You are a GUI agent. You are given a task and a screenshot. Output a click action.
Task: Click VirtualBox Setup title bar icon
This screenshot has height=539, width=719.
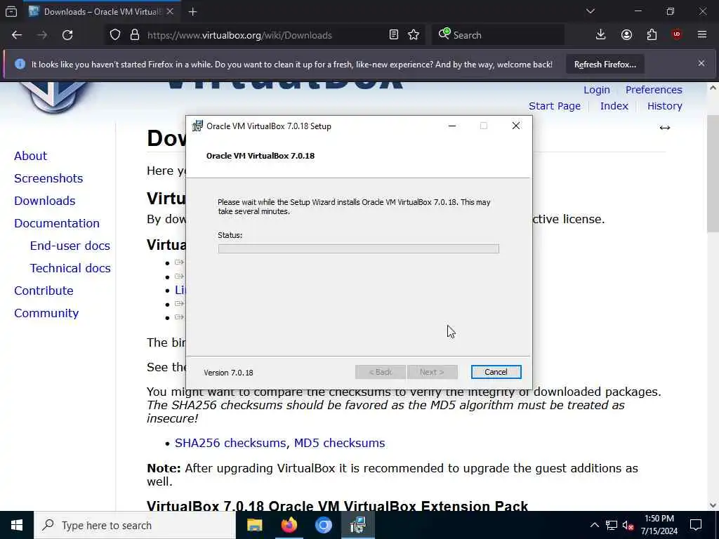[x=197, y=126]
